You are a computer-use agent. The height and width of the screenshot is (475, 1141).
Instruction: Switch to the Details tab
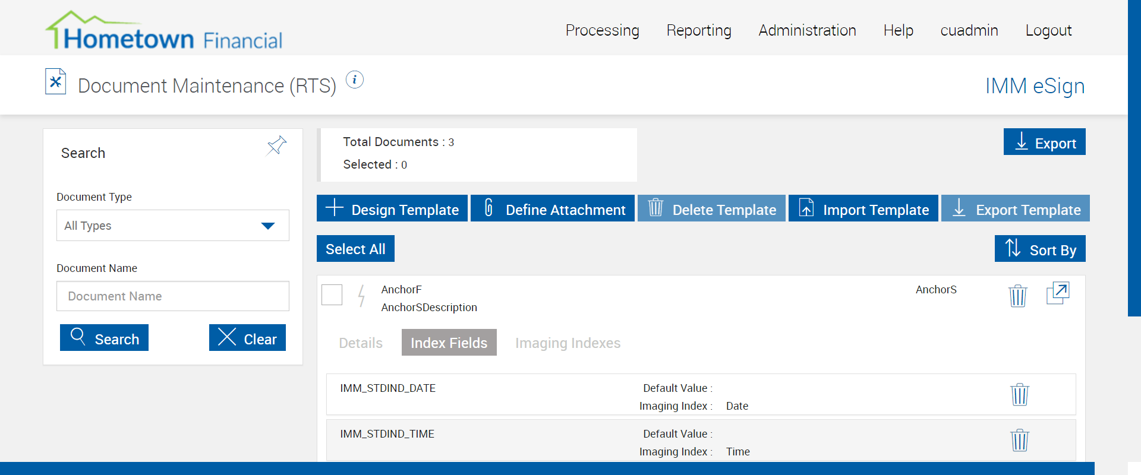361,343
